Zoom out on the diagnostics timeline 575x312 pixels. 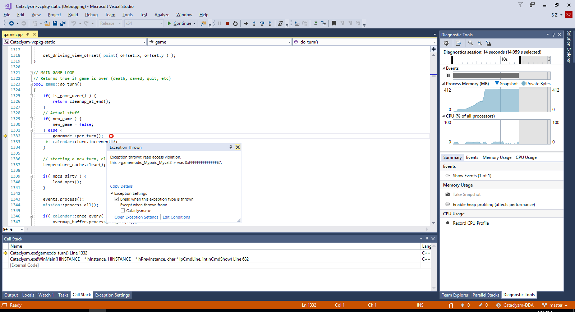pos(480,43)
